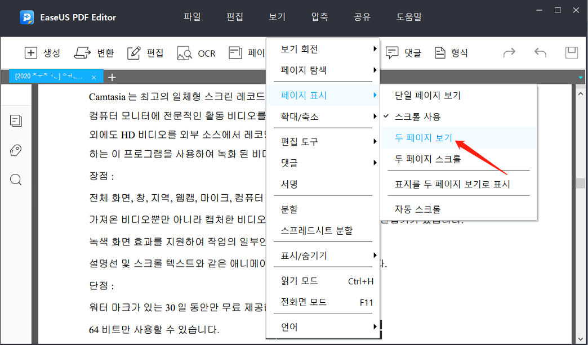Image resolution: width=588 pixels, height=345 pixels.
Task: Click the 변환 (Convert) toolbar icon
Action: [82, 53]
